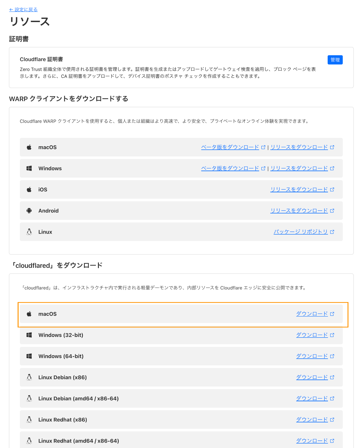Open Android リリースをダウンロード link
Viewport: 359px width, 448px height.
pyautogui.click(x=299, y=211)
